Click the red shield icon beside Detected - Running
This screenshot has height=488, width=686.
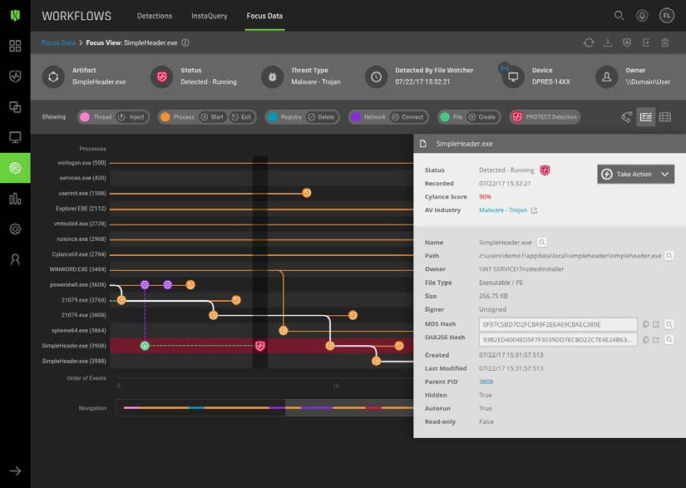tap(545, 170)
